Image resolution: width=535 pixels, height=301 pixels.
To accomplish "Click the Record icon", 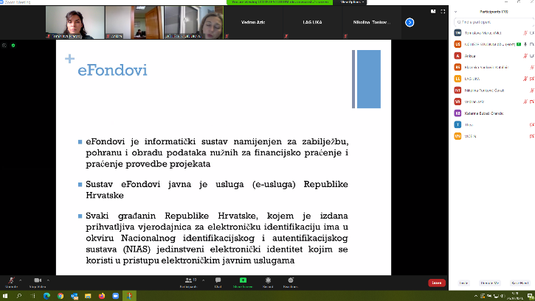I will [266, 280].
